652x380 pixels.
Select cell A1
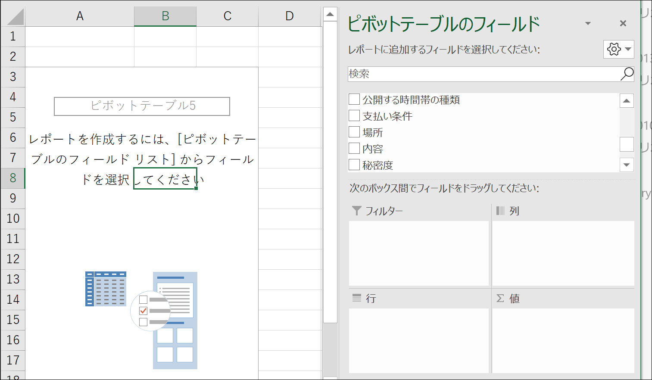click(80, 37)
